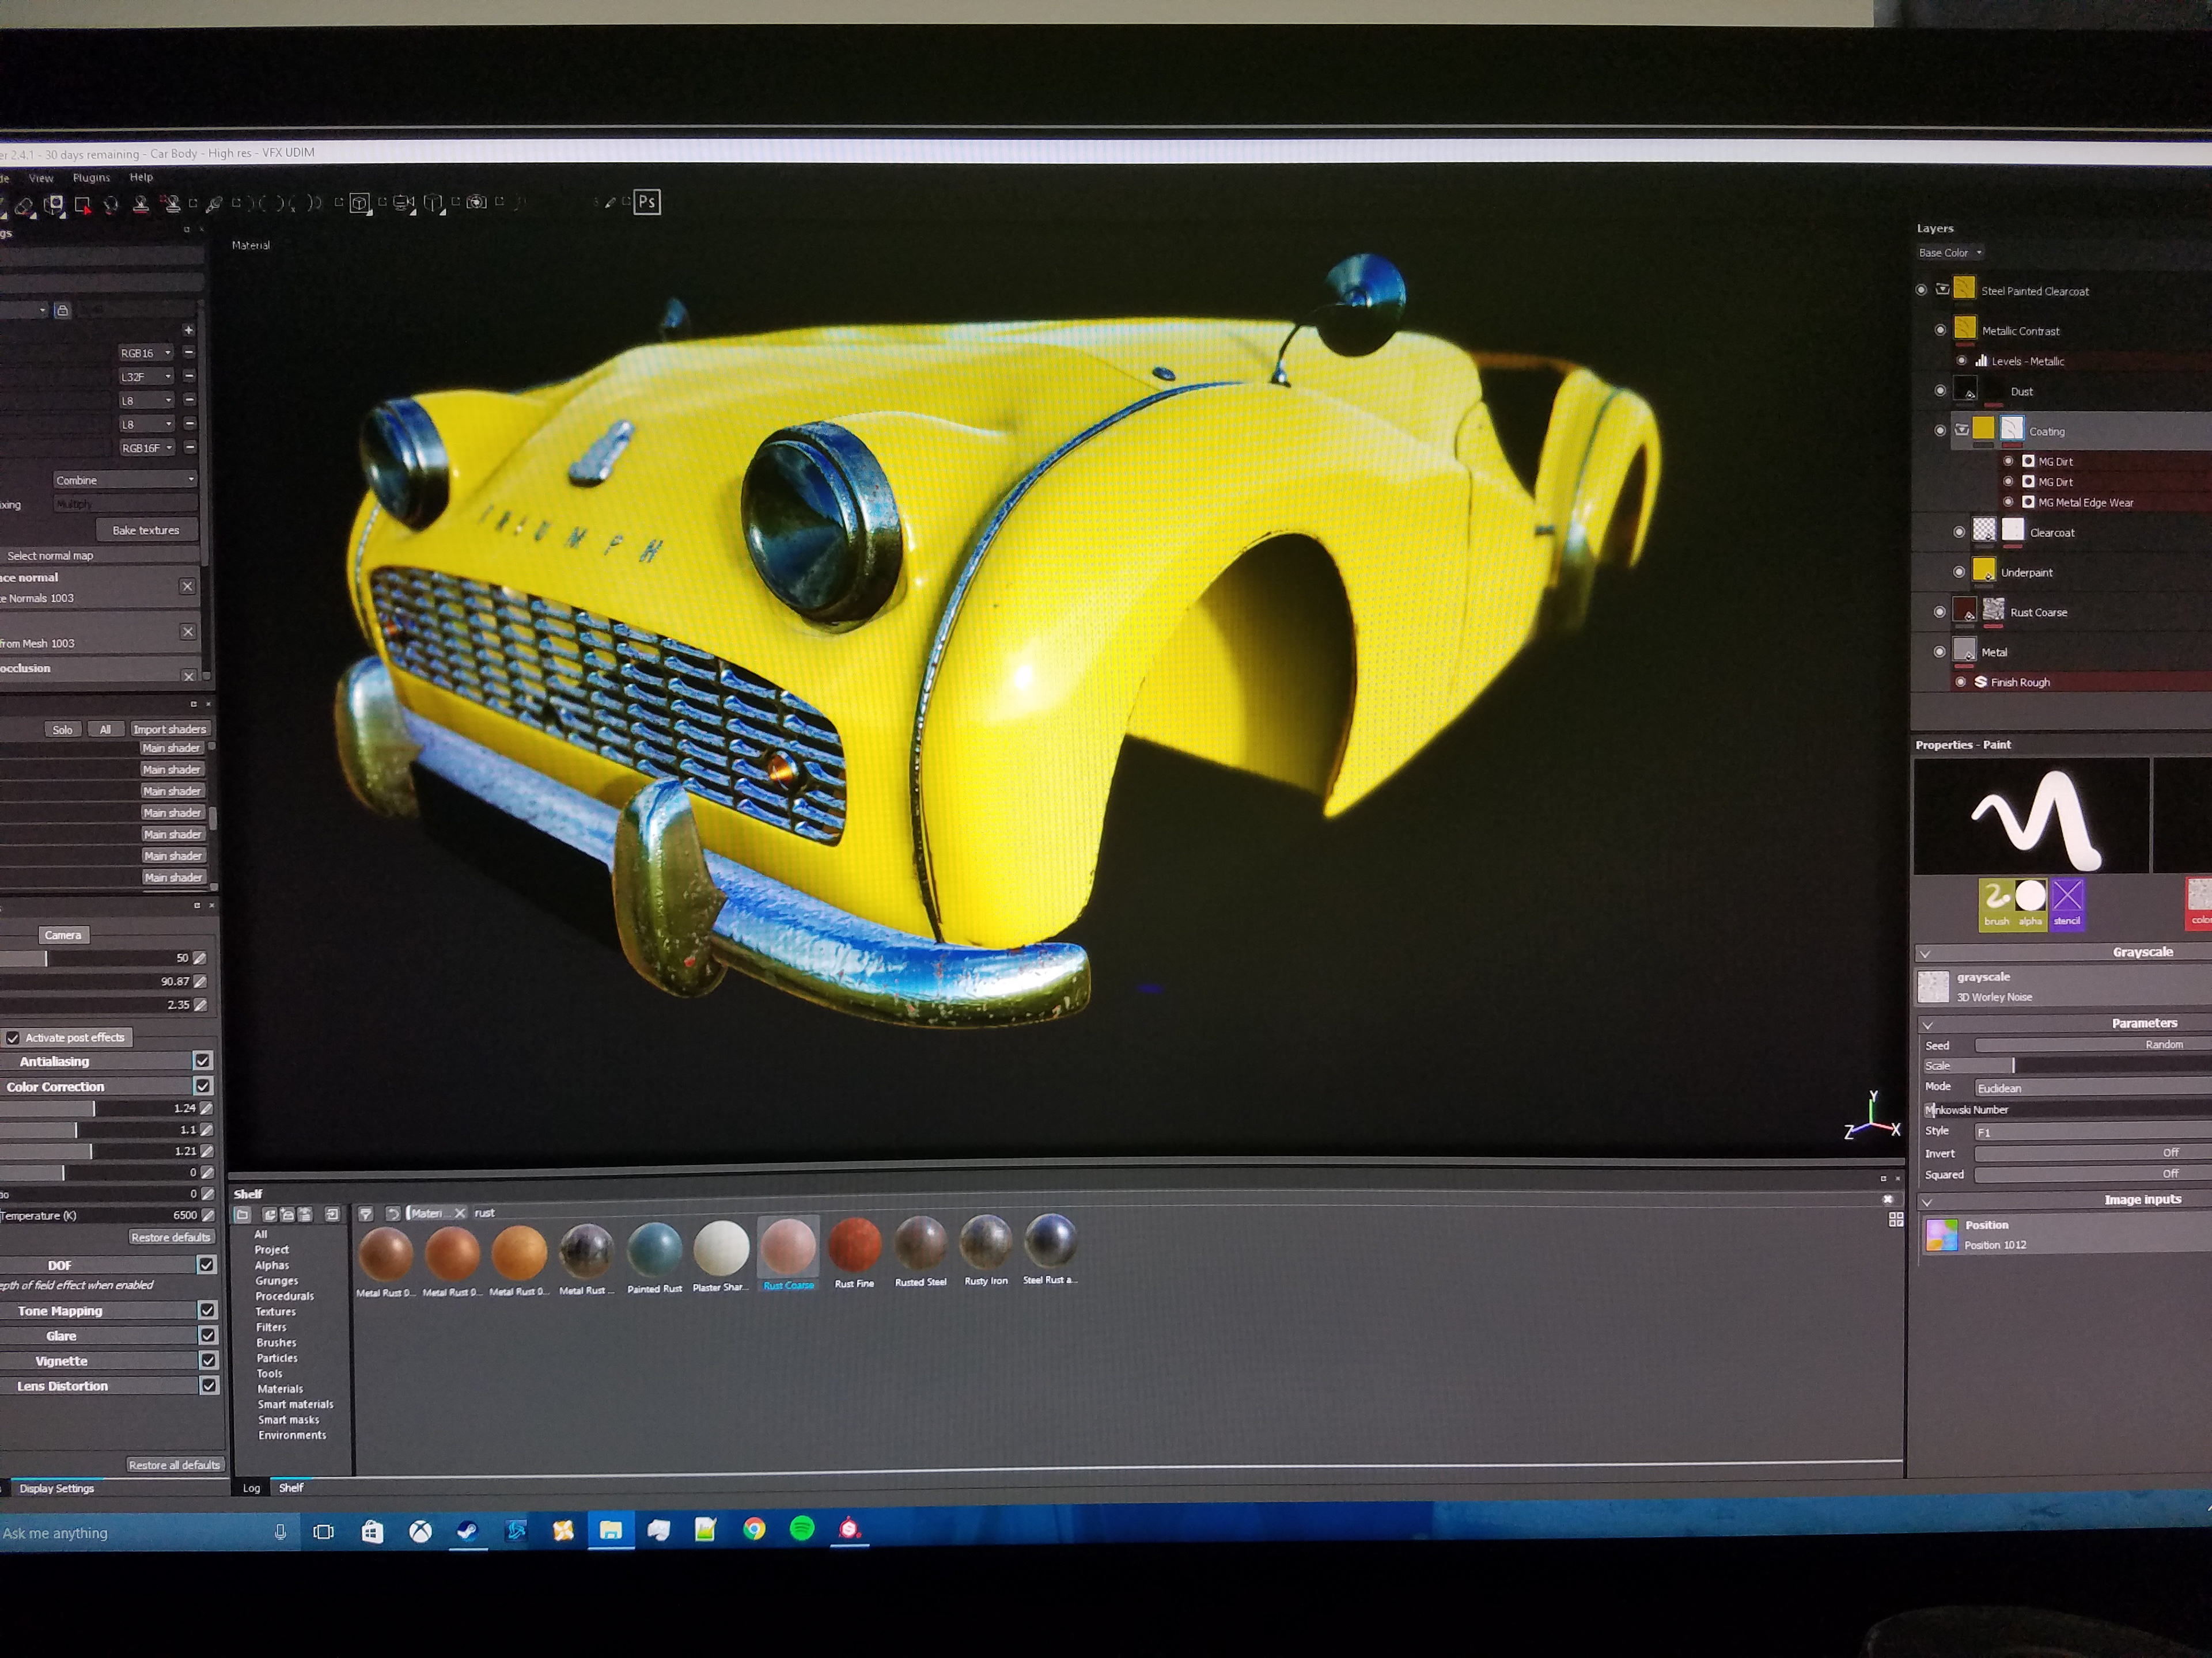Hide the Steel Painted Clearcoat layer
The width and height of the screenshot is (2212, 1658).
point(1921,290)
